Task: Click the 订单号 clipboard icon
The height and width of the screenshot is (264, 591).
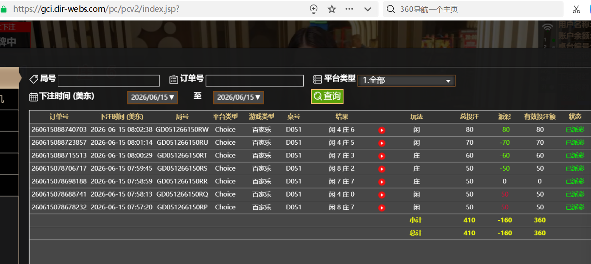Action: coord(173,79)
